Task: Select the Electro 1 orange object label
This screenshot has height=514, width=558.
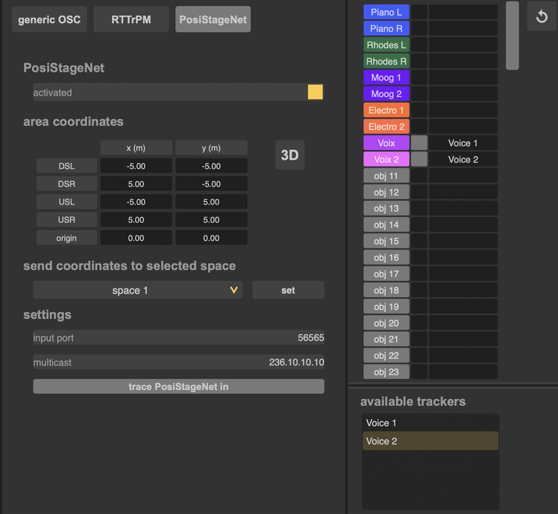Action: tap(386, 110)
